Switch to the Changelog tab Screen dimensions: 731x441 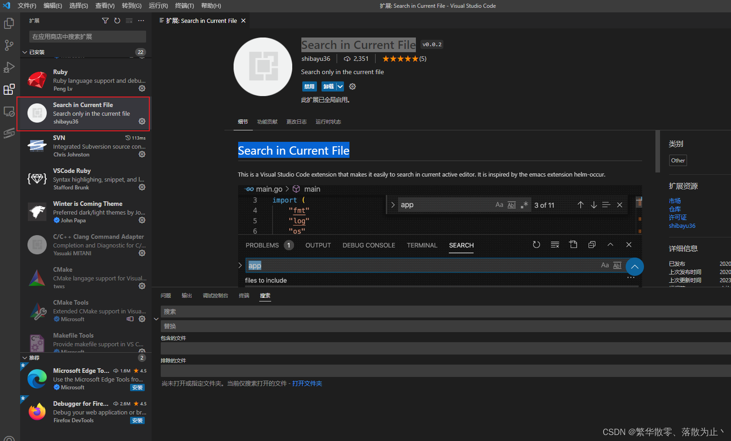296,122
